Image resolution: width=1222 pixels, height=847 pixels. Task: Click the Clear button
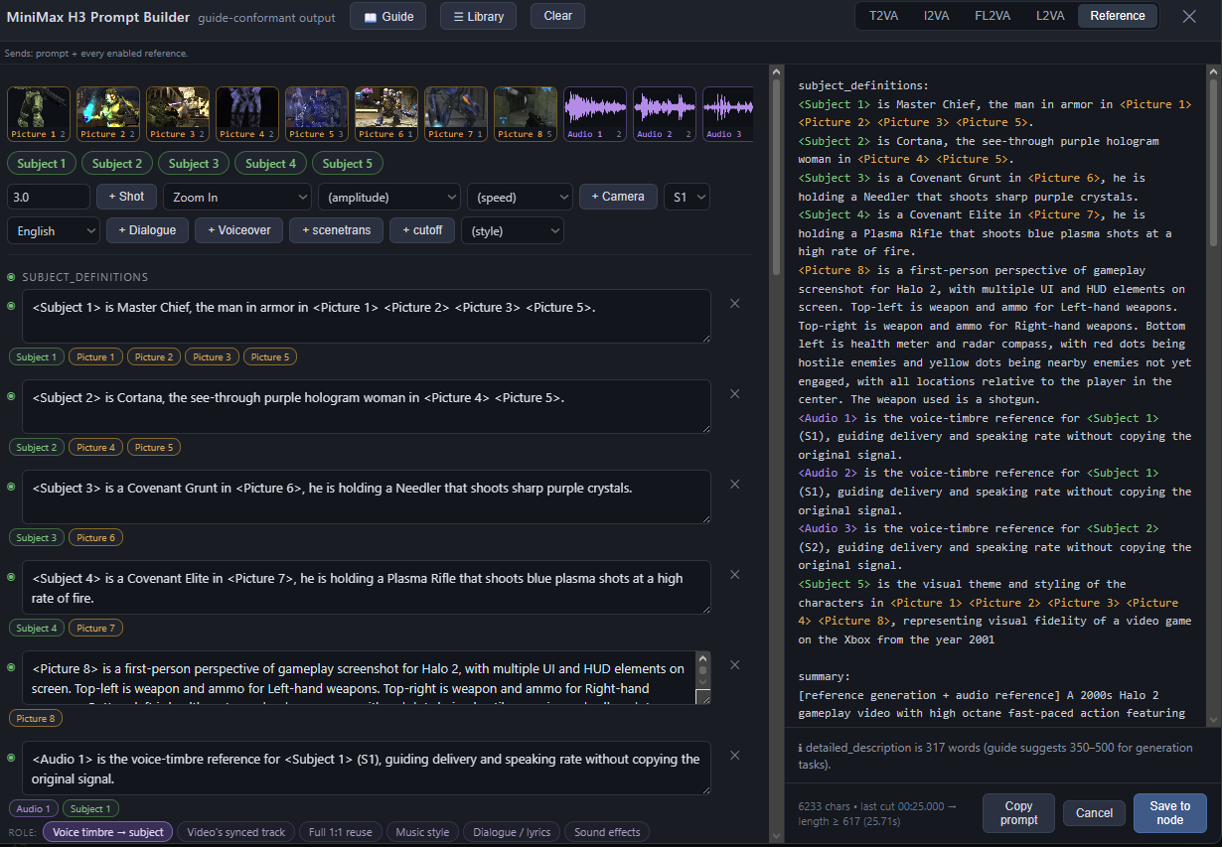point(557,16)
